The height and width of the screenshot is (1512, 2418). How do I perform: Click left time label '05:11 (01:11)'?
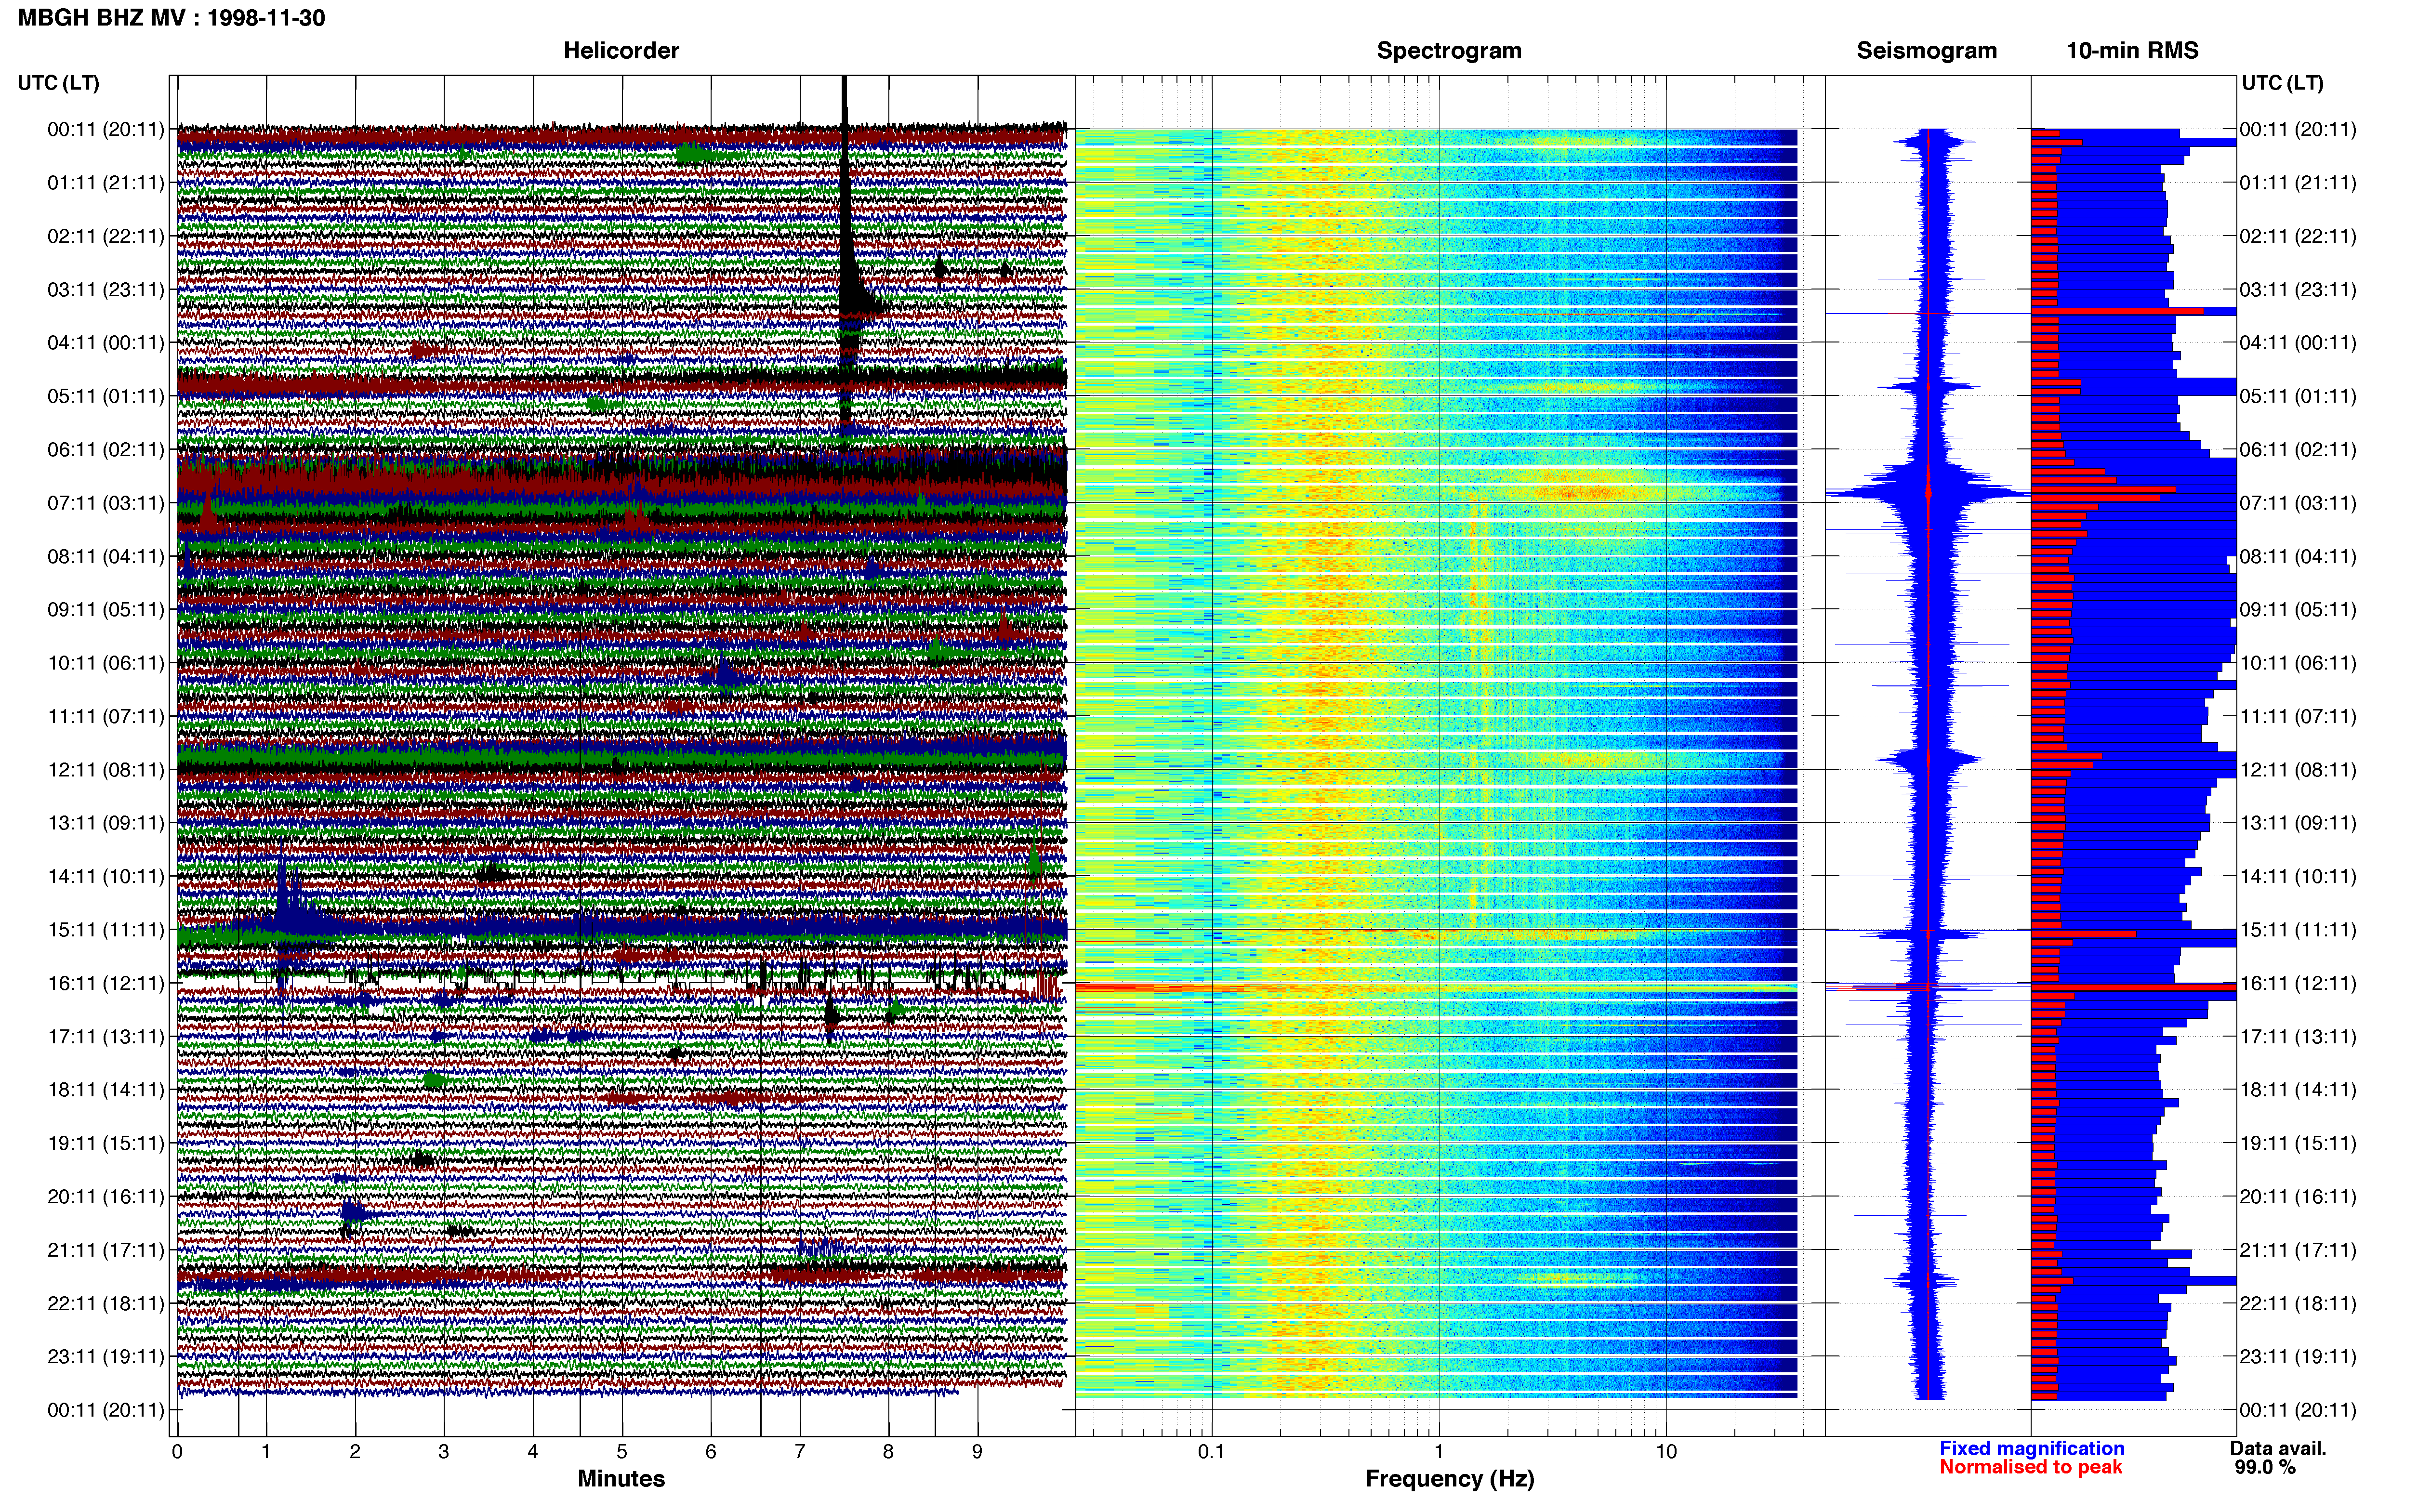[x=106, y=396]
